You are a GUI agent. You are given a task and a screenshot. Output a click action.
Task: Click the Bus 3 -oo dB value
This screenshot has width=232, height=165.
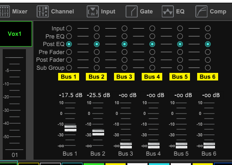coord(127,95)
